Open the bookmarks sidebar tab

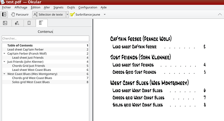(x=29, y=23)
